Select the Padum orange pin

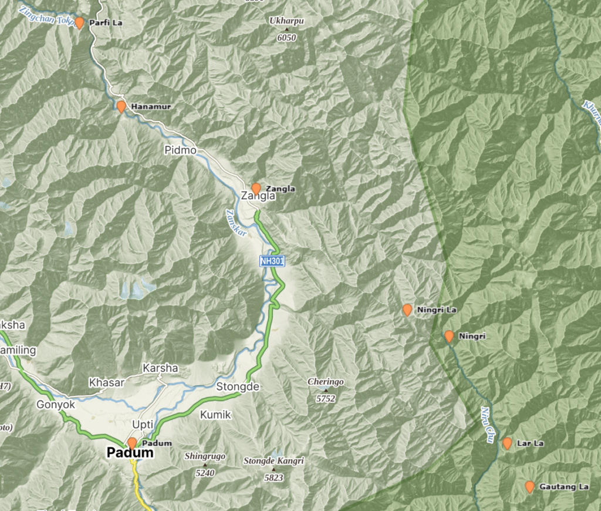click(132, 443)
